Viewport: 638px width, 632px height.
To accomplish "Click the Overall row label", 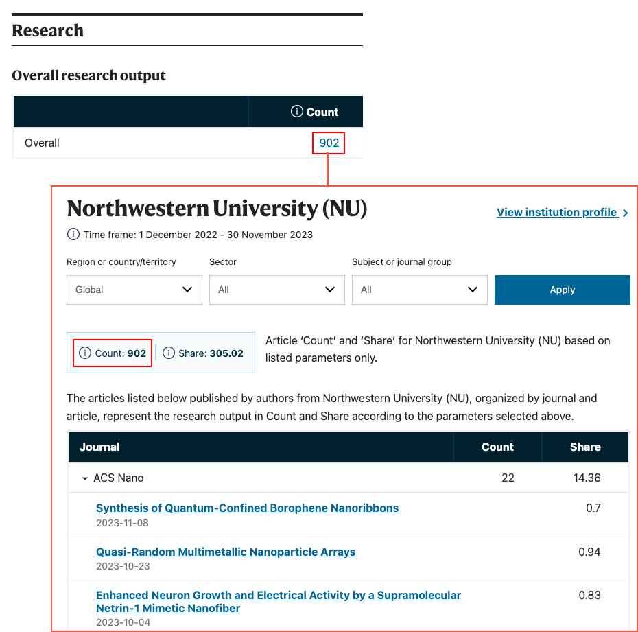I will tap(42, 143).
